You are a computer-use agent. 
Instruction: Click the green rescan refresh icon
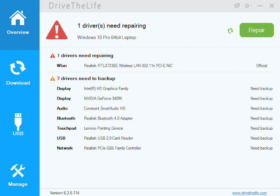(230, 31)
